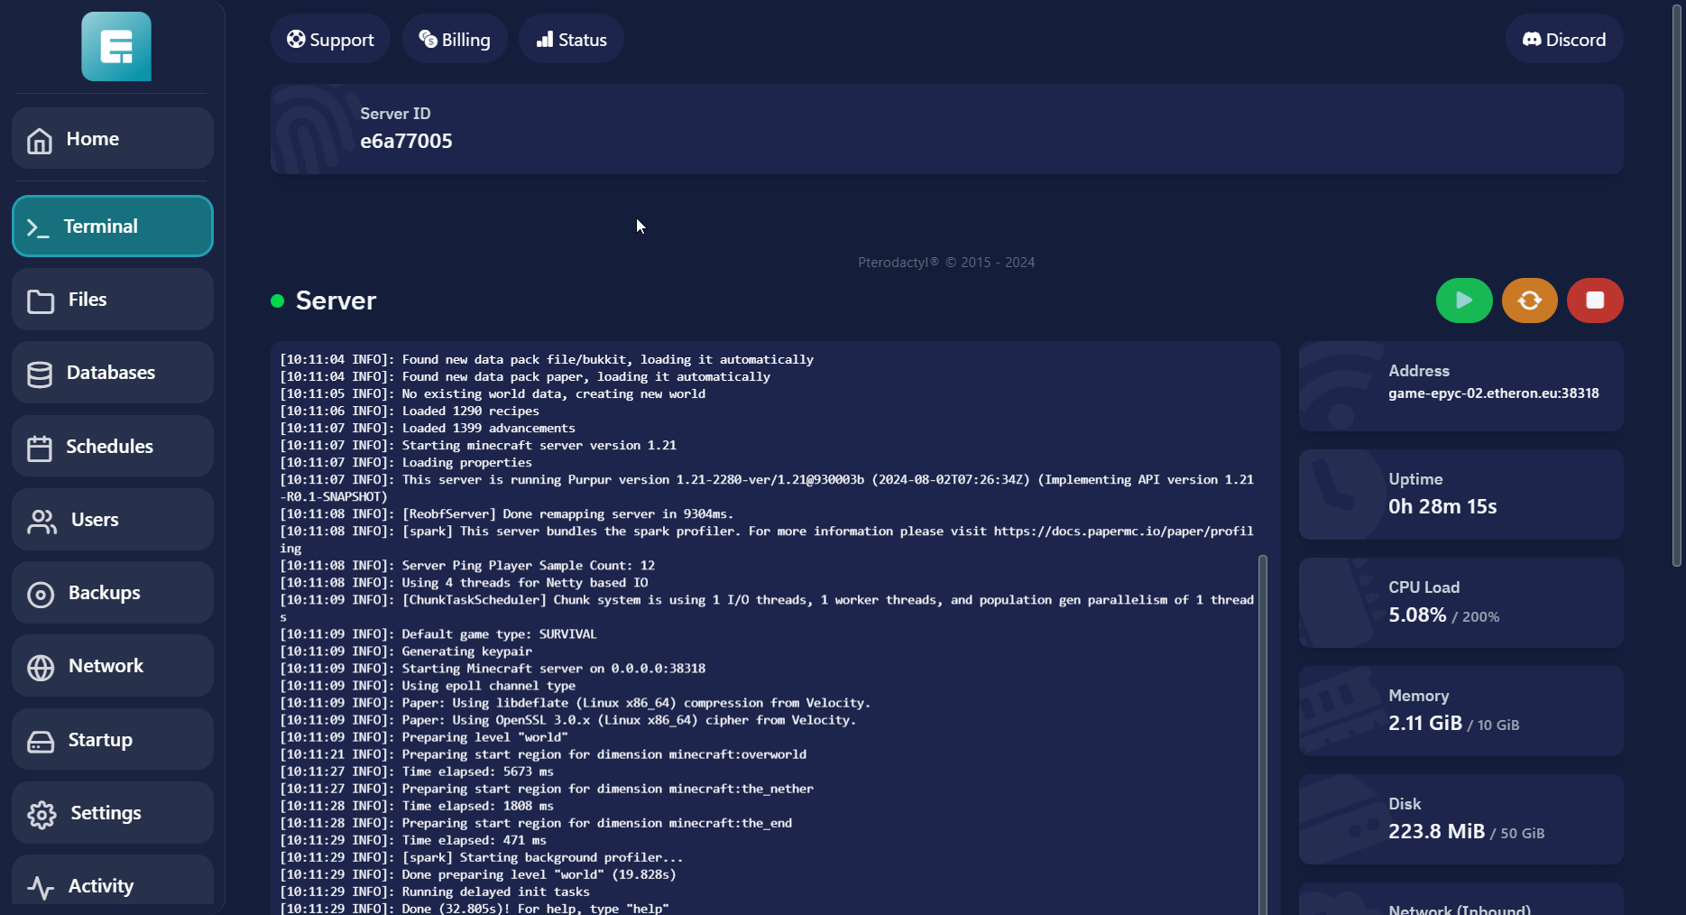The image size is (1686, 915).
Task: Open the Billing page
Action: 455,40
